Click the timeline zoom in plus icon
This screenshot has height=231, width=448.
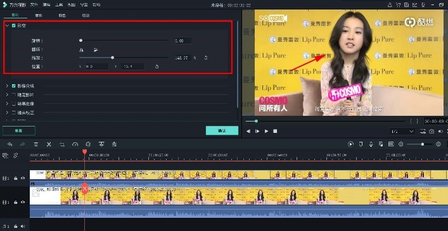pyautogui.click(x=438, y=144)
